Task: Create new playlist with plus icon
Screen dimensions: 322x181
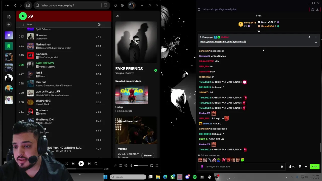Action: click(9, 24)
